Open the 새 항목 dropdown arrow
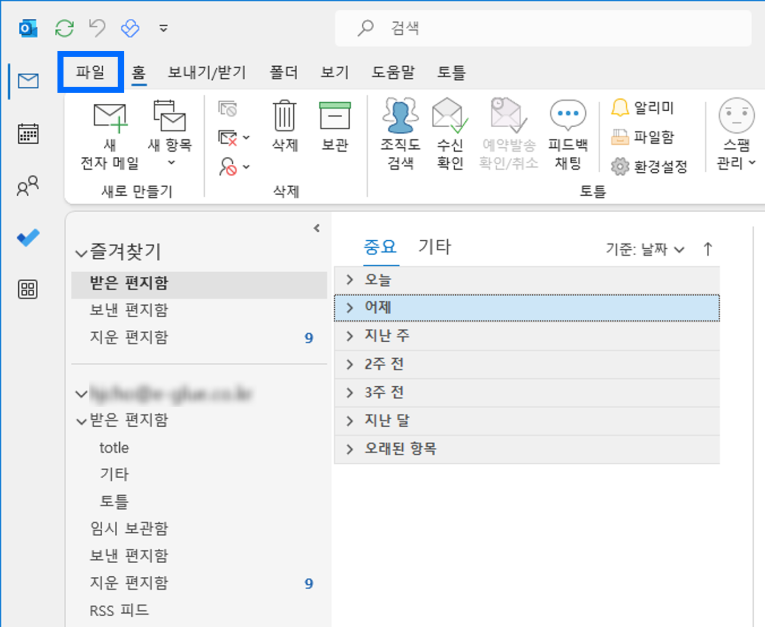765x627 pixels. click(x=171, y=163)
